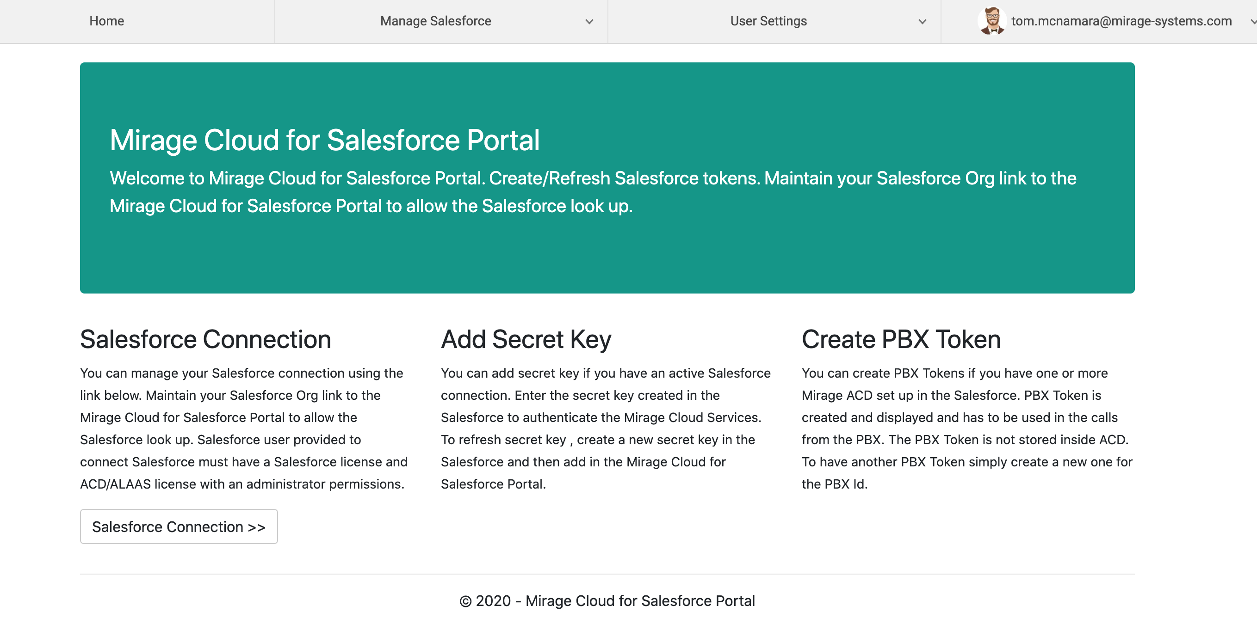Select the Create PBX Token heading
The image size is (1257, 618).
coord(901,339)
